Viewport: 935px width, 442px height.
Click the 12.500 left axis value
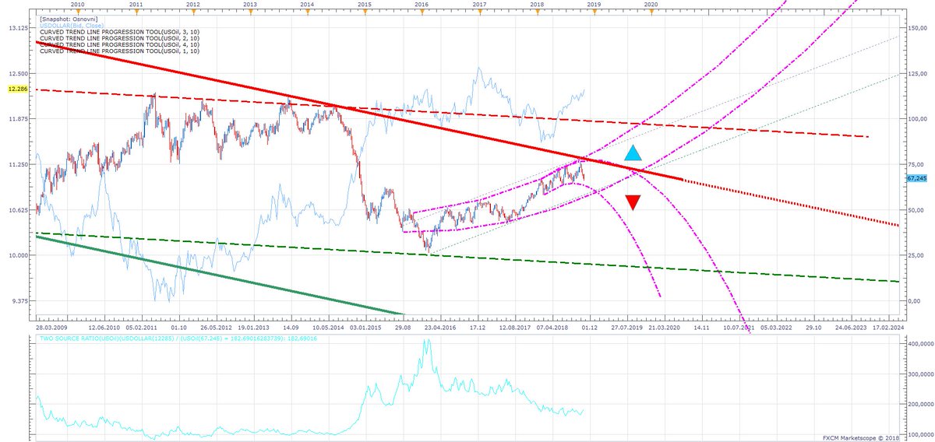pyautogui.click(x=17, y=74)
